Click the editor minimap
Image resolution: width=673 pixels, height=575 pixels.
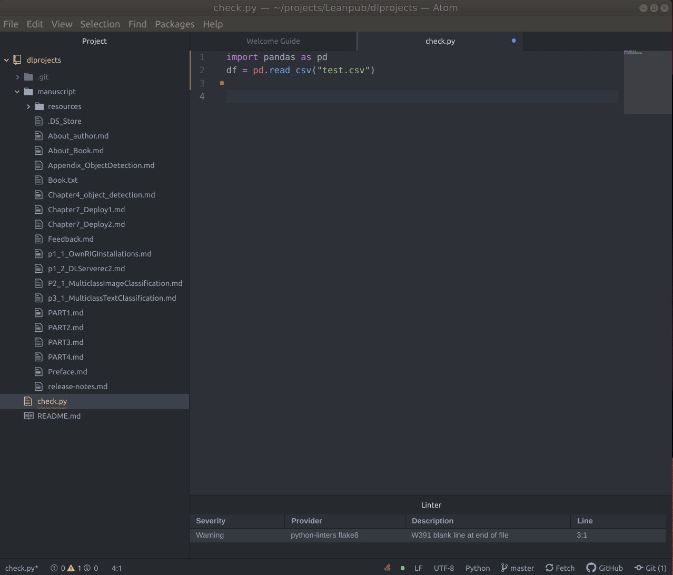(648, 82)
